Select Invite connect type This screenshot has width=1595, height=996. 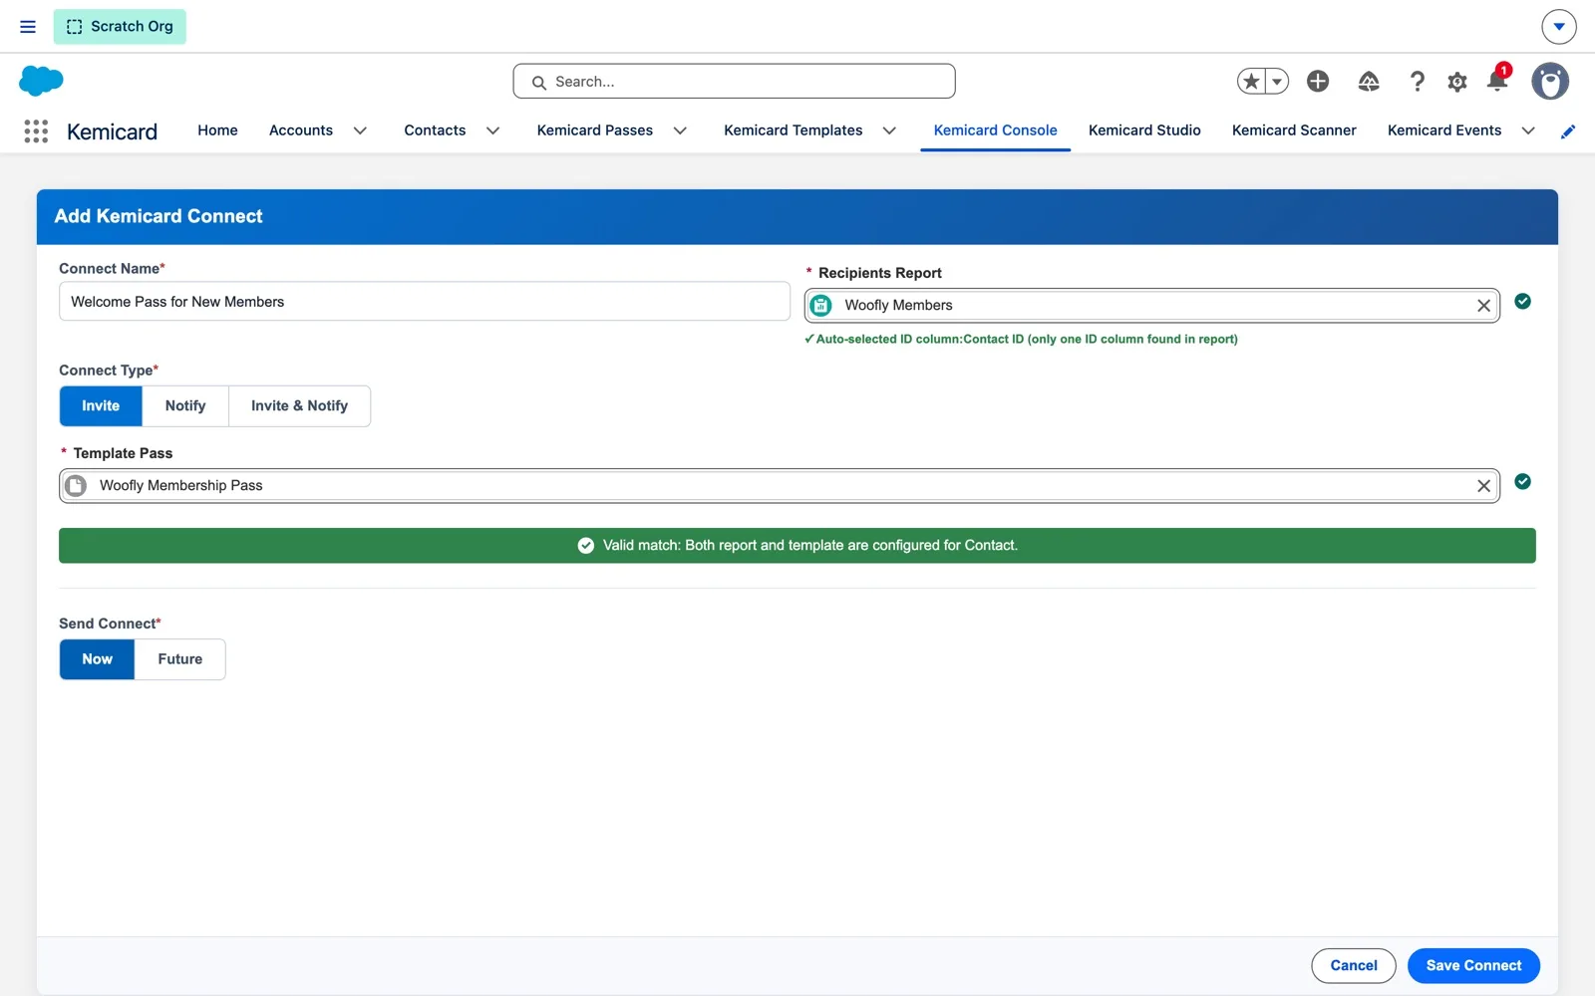(x=101, y=406)
